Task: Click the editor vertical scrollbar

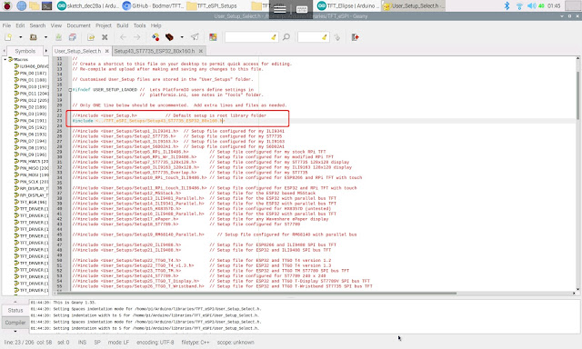Action: click(577, 95)
